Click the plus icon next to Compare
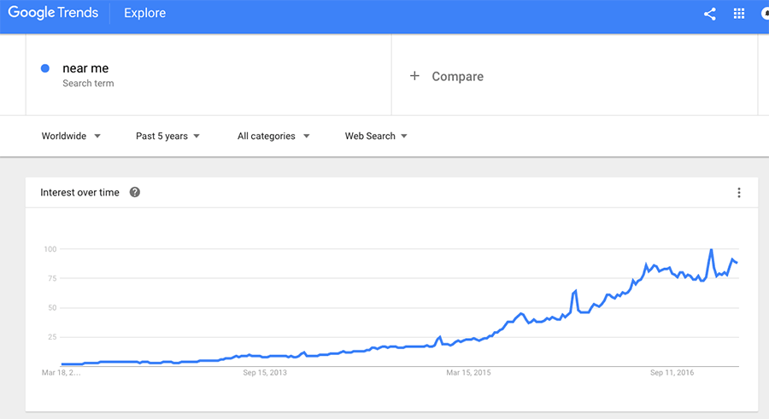Viewport: 769px width, 419px height. point(414,76)
